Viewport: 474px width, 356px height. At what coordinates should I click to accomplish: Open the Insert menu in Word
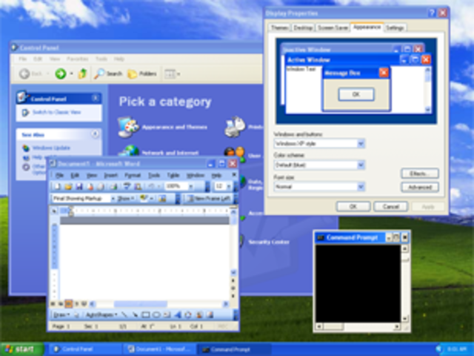tap(110, 175)
